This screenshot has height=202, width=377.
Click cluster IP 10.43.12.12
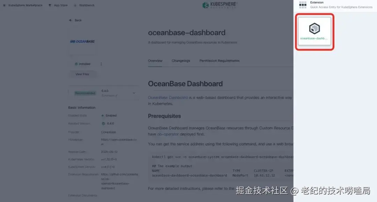pos(264,175)
